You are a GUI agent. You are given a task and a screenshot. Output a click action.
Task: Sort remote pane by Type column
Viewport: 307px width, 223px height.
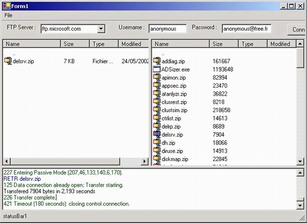coord(253,44)
